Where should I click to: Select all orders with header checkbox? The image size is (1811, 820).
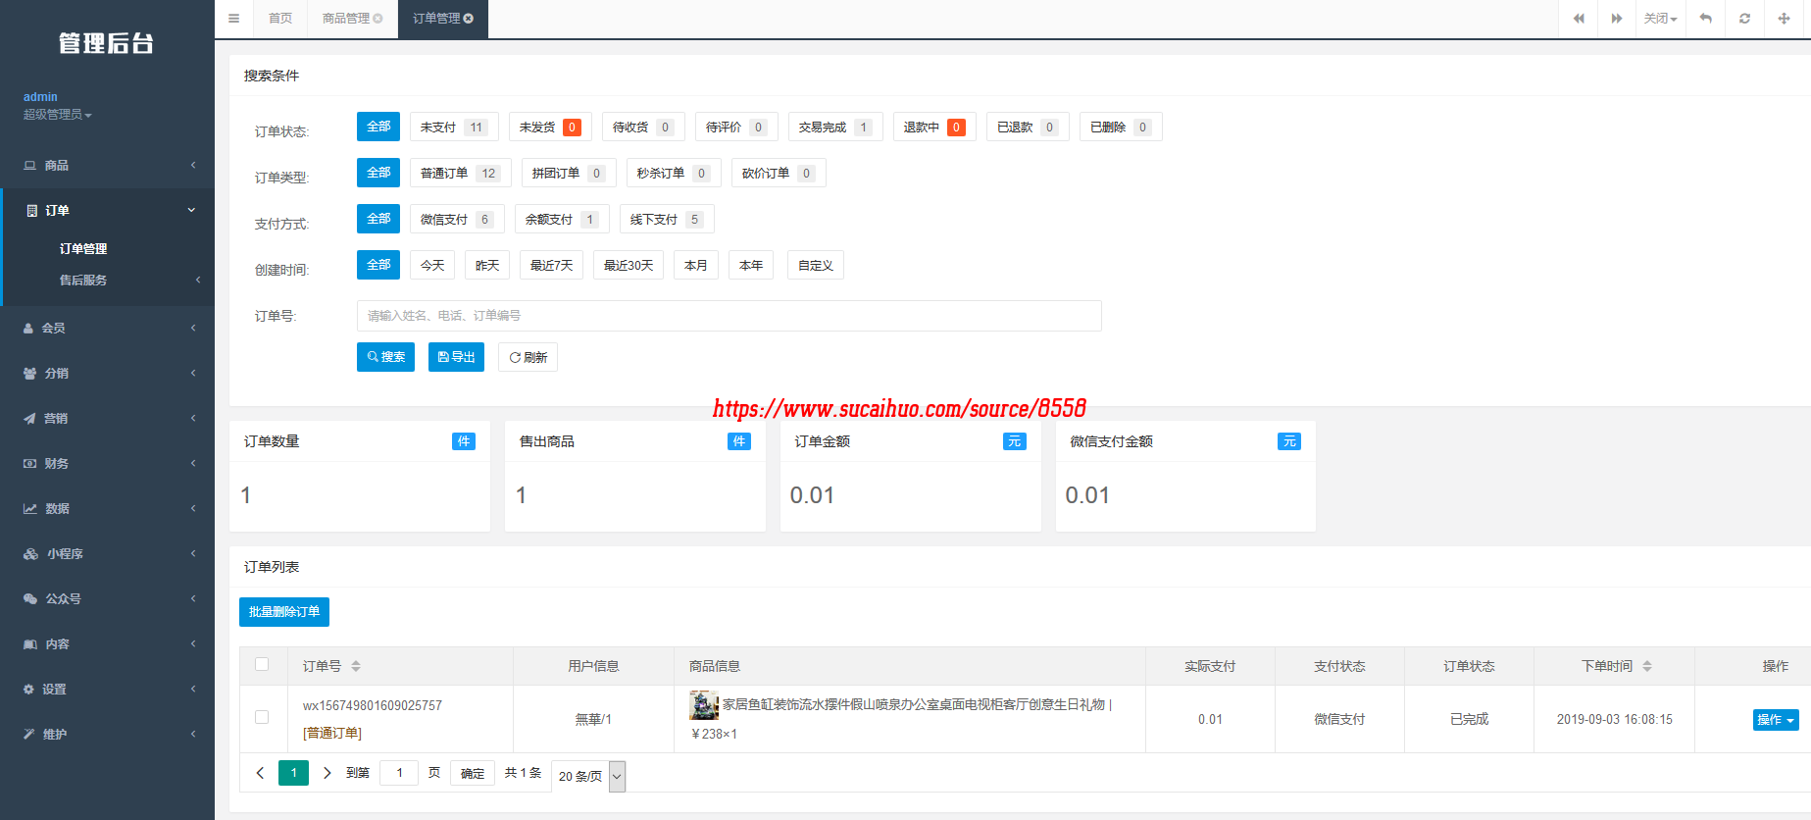(262, 664)
